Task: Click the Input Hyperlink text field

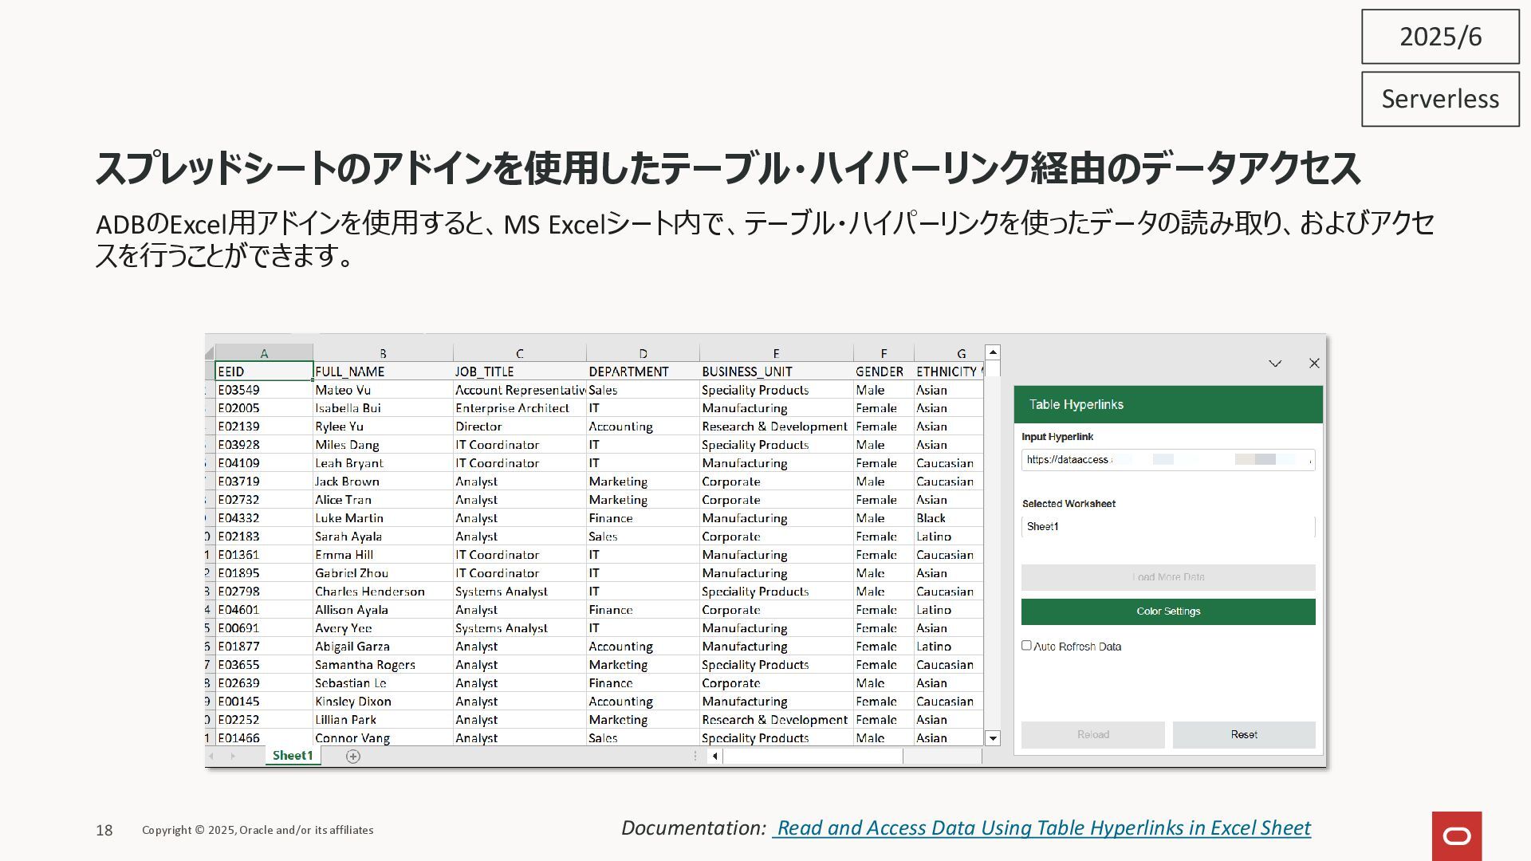Action: pos(1168,460)
